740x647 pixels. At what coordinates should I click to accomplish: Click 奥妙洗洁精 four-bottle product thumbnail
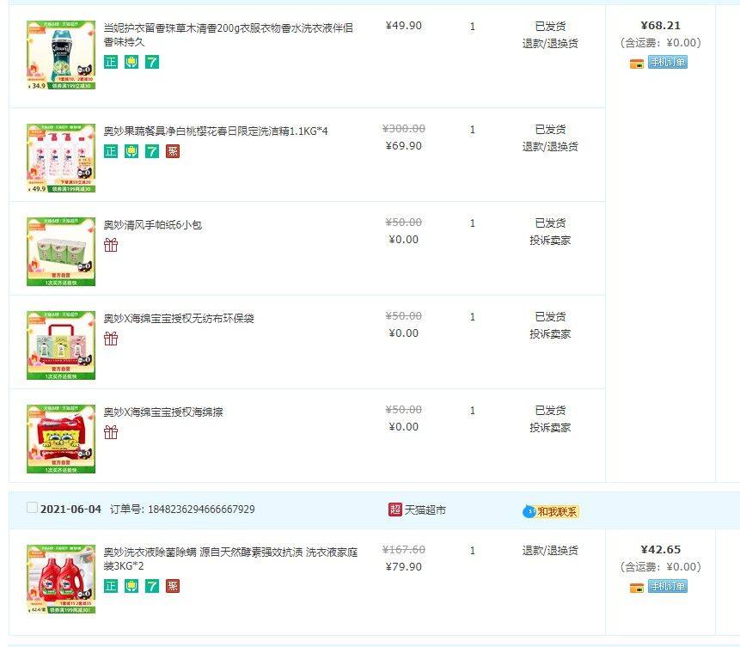point(61,158)
